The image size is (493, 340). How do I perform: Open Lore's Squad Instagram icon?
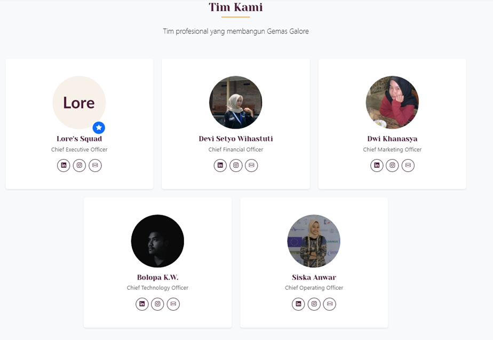(x=79, y=165)
